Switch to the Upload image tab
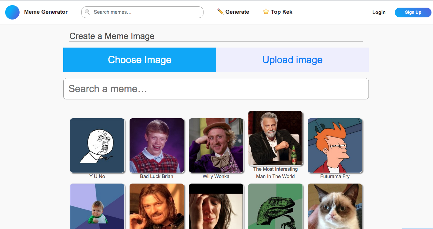This screenshot has height=229, width=433. point(292,60)
